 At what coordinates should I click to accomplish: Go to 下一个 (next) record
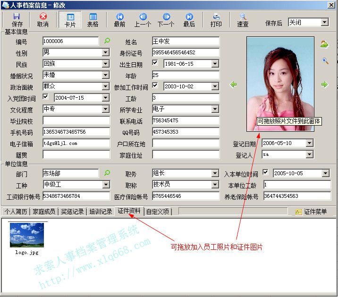pyautogui.click(x=166, y=20)
